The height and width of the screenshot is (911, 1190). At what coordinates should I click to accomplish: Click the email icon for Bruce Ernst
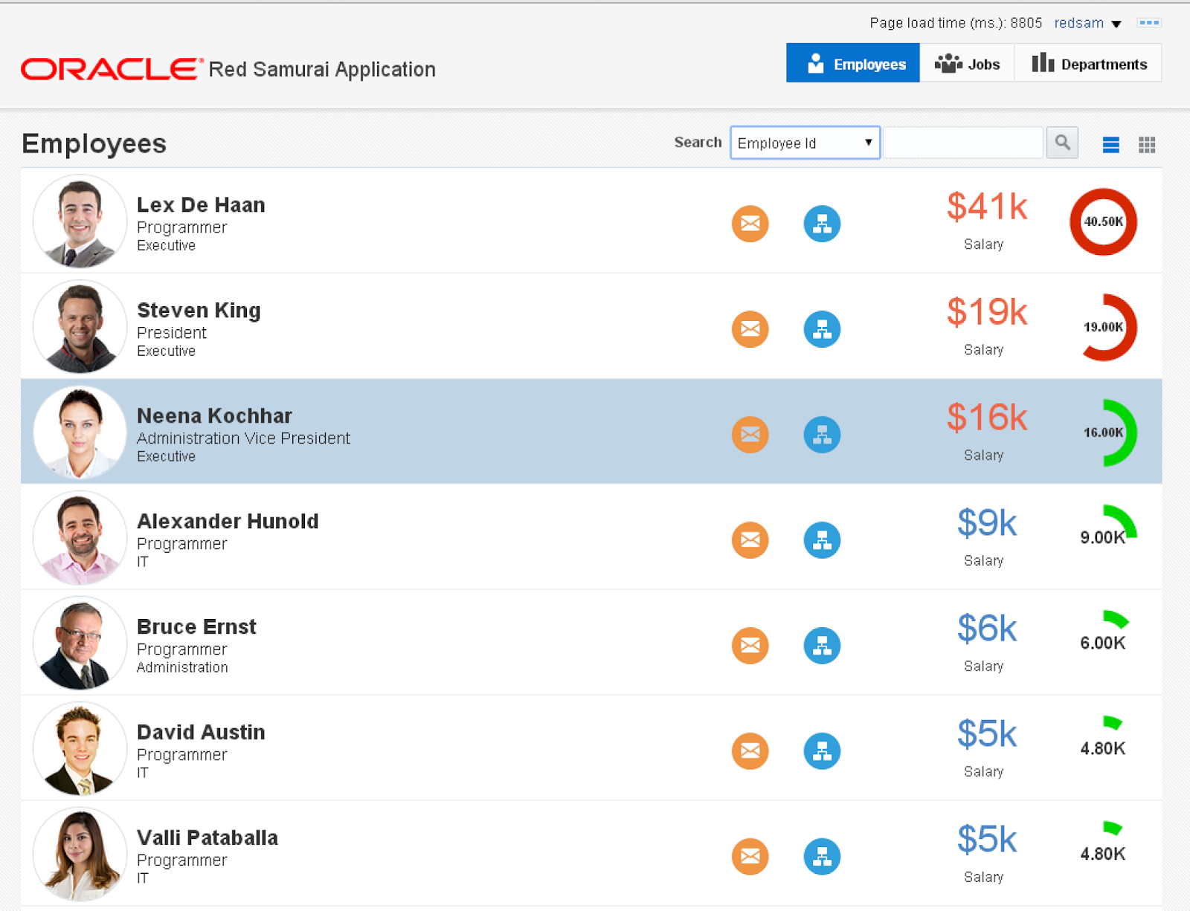[750, 646]
